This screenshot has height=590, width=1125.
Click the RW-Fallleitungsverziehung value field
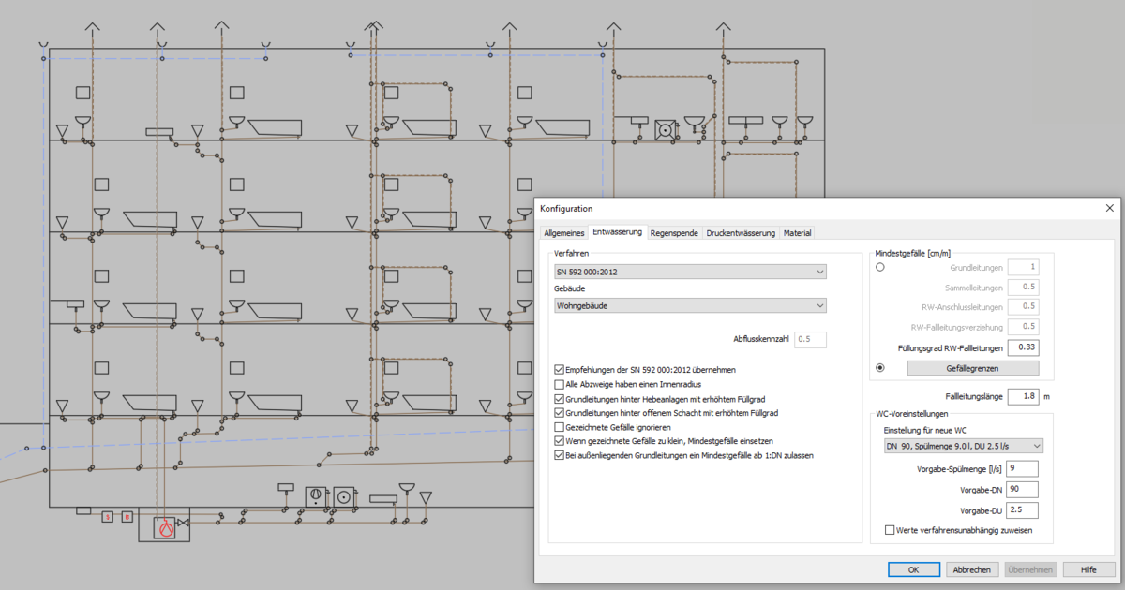tap(1023, 327)
